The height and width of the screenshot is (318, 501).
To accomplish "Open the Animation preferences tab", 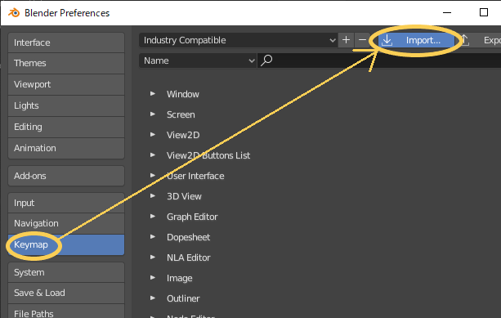I will (66, 148).
